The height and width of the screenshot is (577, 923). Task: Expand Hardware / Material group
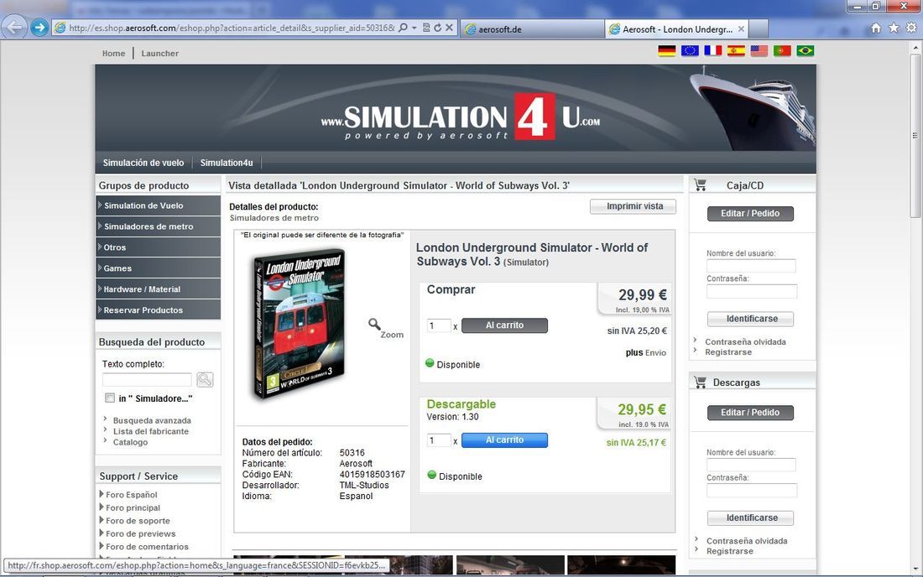point(158,288)
